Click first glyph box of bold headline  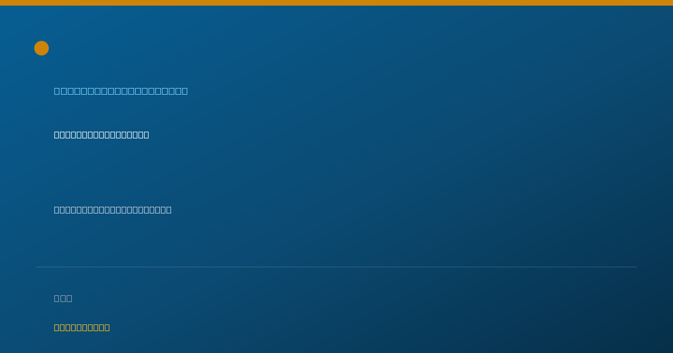click(57, 134)
